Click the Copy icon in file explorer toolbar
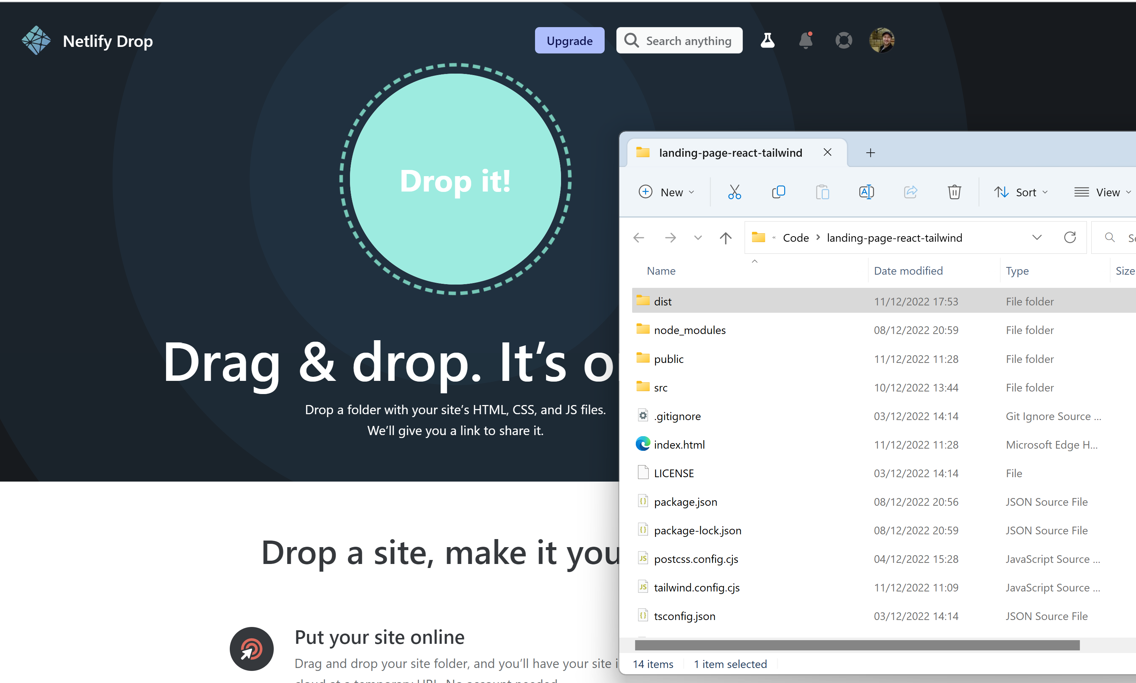 click(777, 192)
